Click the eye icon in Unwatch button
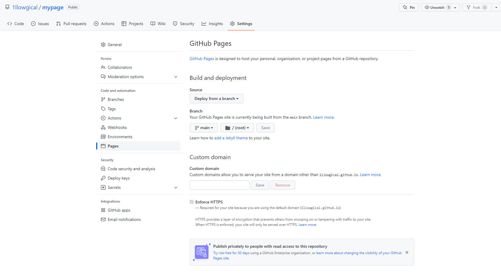 click(x=427, y=7)
